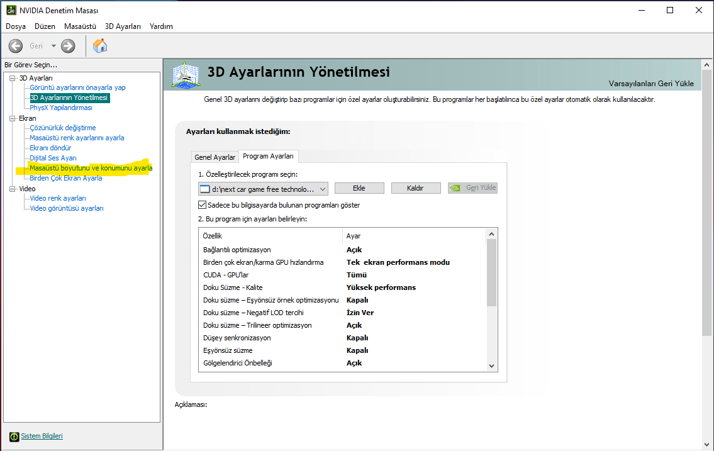Image resolution: width=714 pixels, height=451 pixels.
Task: Click the Kaldır button
Action: 416,188
